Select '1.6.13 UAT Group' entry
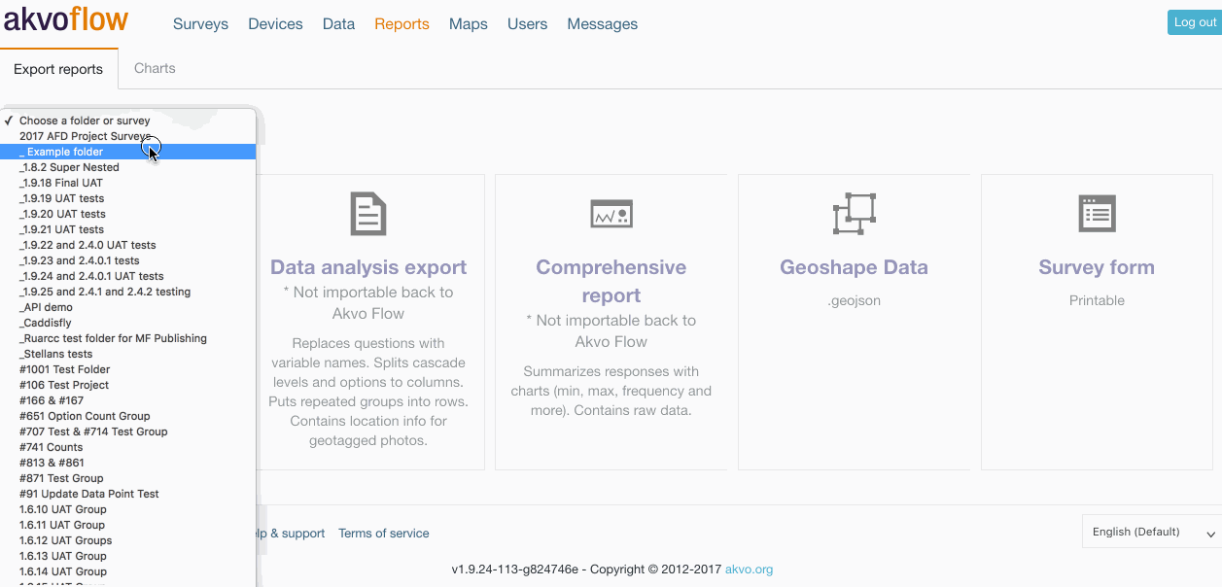This screenshot has height=587, width=1222. pyautogui.click(x=128, y=556)
